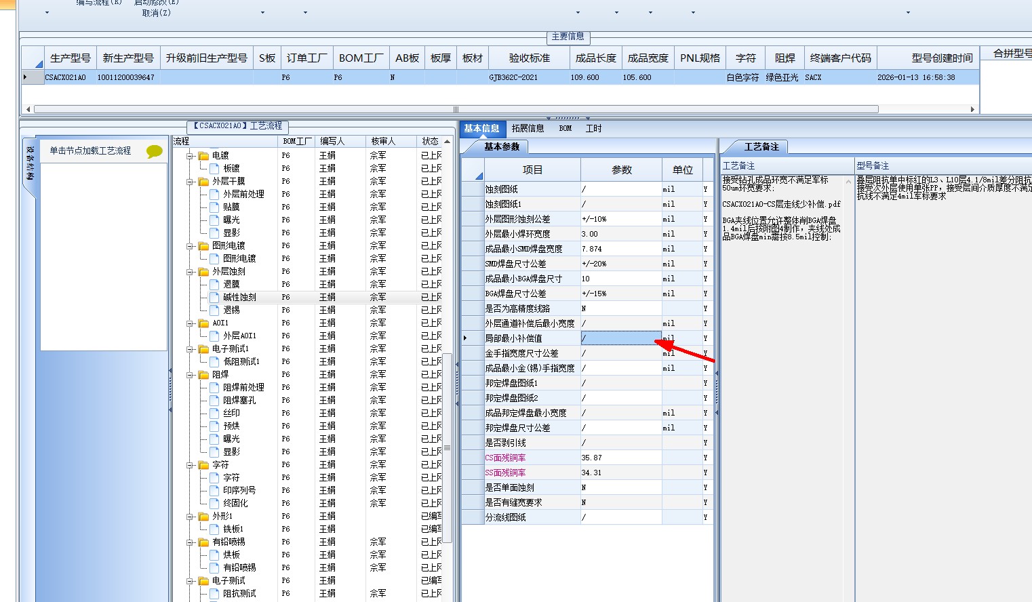Select the 阻抗测试 tree item

point(239,593)
